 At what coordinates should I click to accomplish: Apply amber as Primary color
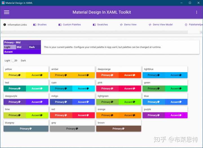click(61, 75)
